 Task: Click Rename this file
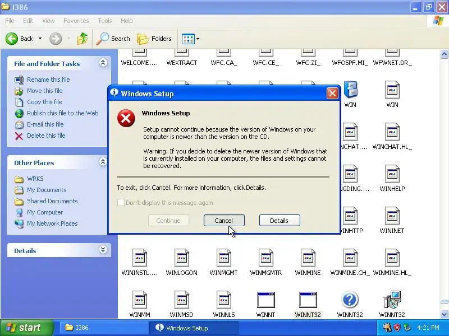coord(42,80)
